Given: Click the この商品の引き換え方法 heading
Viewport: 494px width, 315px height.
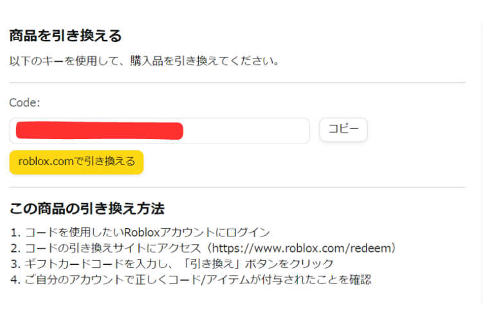Looking at the screenshot, I should (87, 209).
